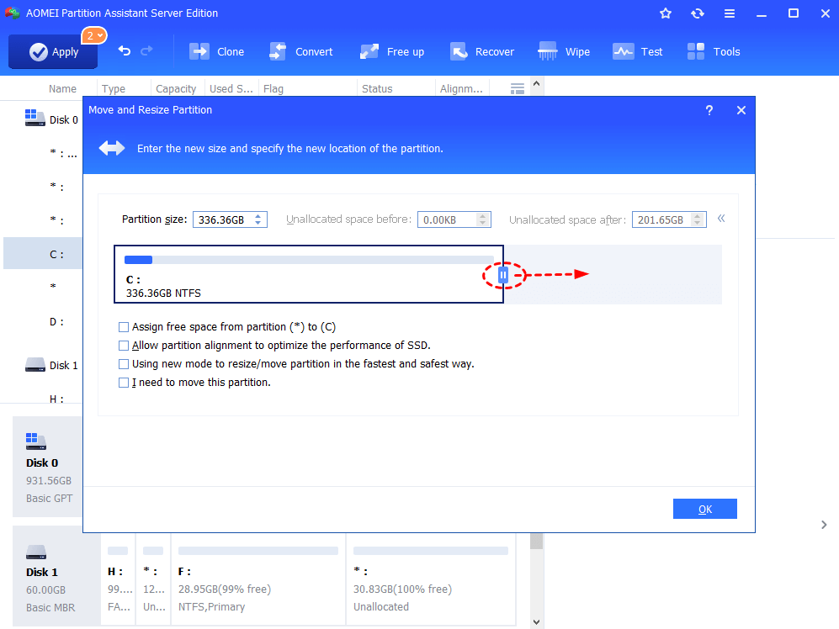Open the column view settings icon
This screenshot has width=839, height=629.
[x=518, y=89]
